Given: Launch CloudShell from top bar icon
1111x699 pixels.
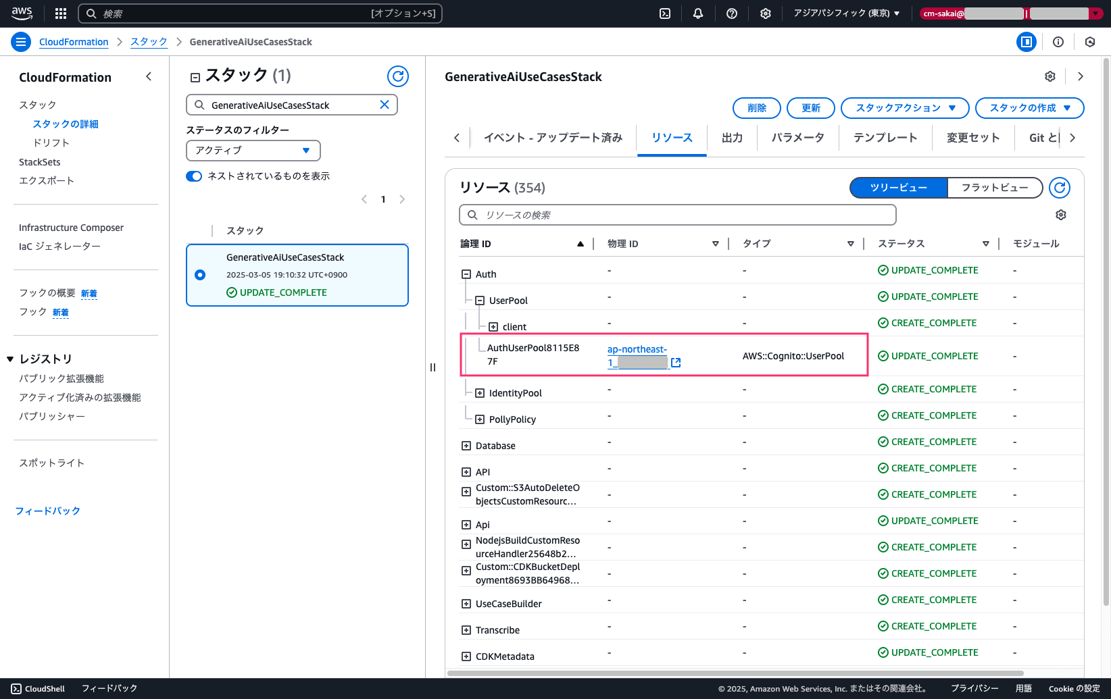Looking at the screenshot, I should [x=665, y=14].
